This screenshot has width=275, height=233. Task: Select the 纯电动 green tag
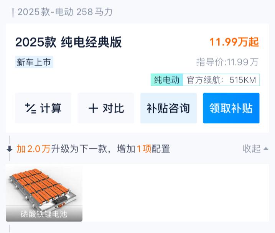click(166, 80)
